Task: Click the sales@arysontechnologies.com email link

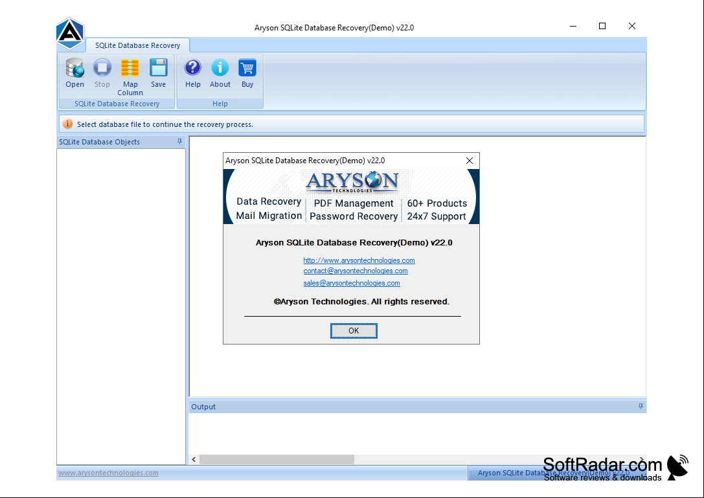Action: coord(352,283)
